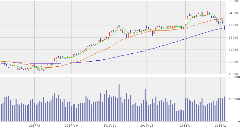Select the 2017/10 date label
Screen dimensions: 240x127
[x=72, y=126]
